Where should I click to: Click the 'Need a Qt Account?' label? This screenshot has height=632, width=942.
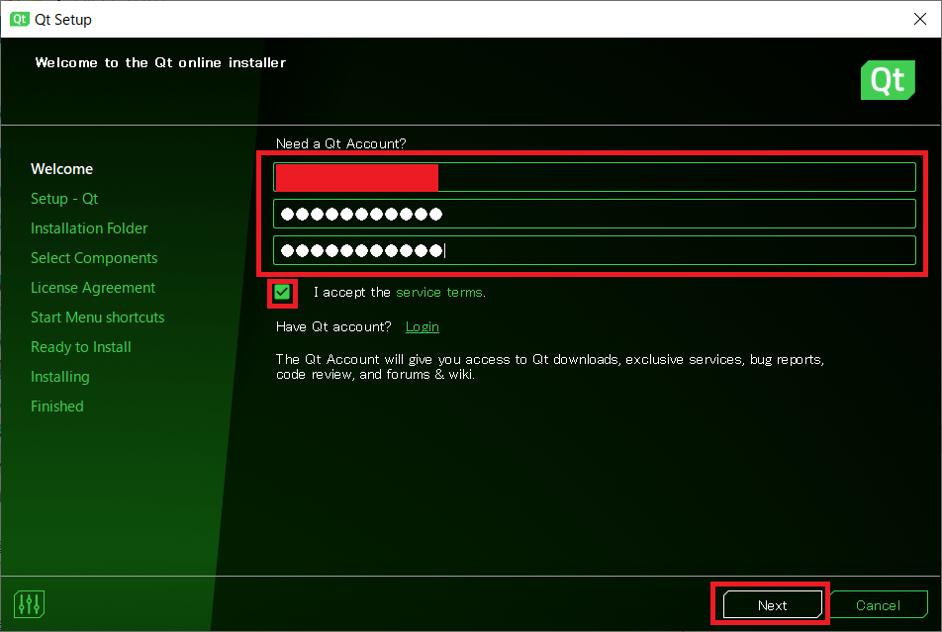[340, 143]
